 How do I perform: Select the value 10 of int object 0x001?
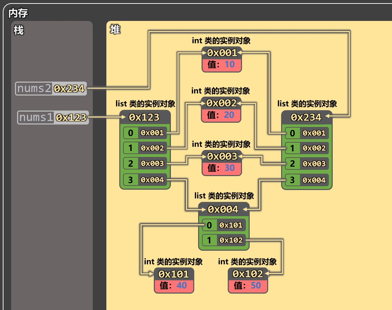[230, 65]
